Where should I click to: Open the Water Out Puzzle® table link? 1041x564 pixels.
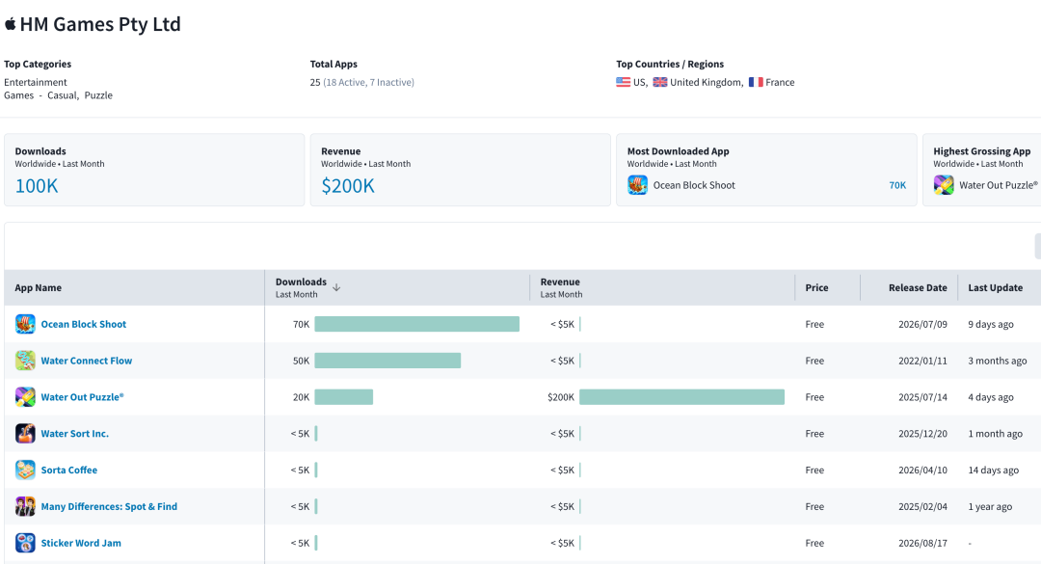click(82, 397)
